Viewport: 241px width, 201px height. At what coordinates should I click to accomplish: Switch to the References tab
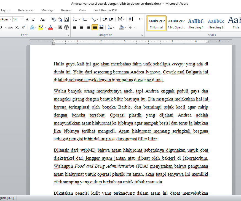click(x=26, y=10)
